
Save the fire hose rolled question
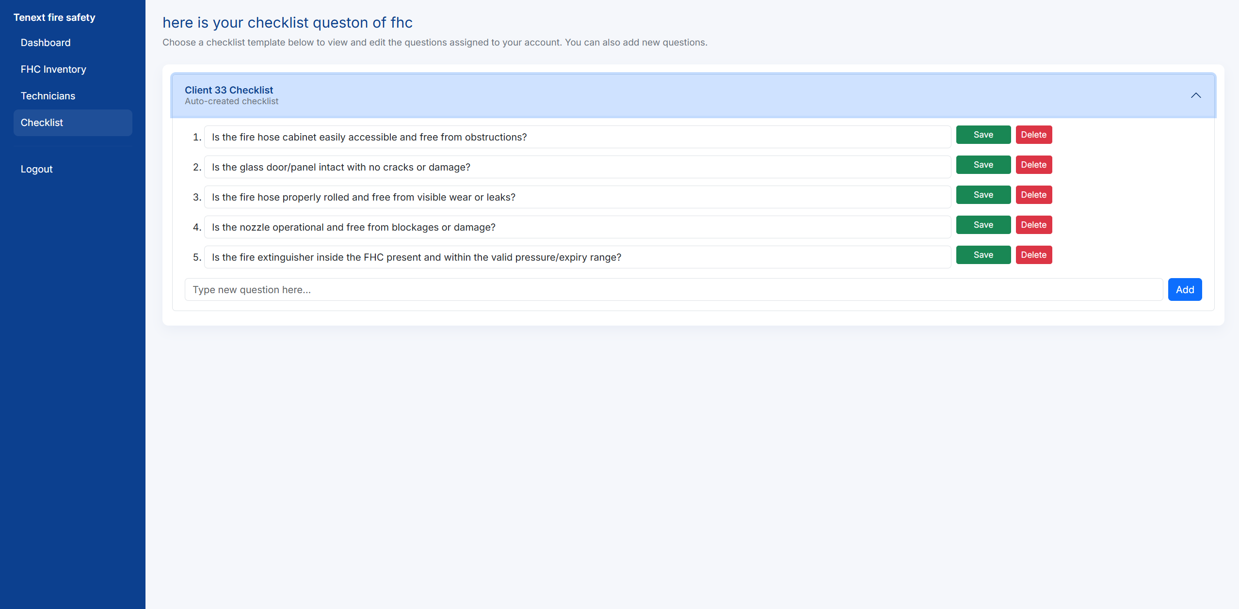[983, 195]
